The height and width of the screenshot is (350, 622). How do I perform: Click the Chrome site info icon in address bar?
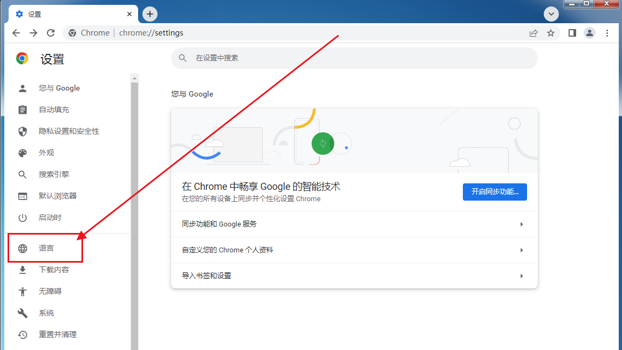[x=72, y=33]
